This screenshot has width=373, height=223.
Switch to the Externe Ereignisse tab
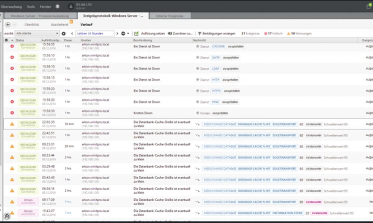tap(169, 16)
